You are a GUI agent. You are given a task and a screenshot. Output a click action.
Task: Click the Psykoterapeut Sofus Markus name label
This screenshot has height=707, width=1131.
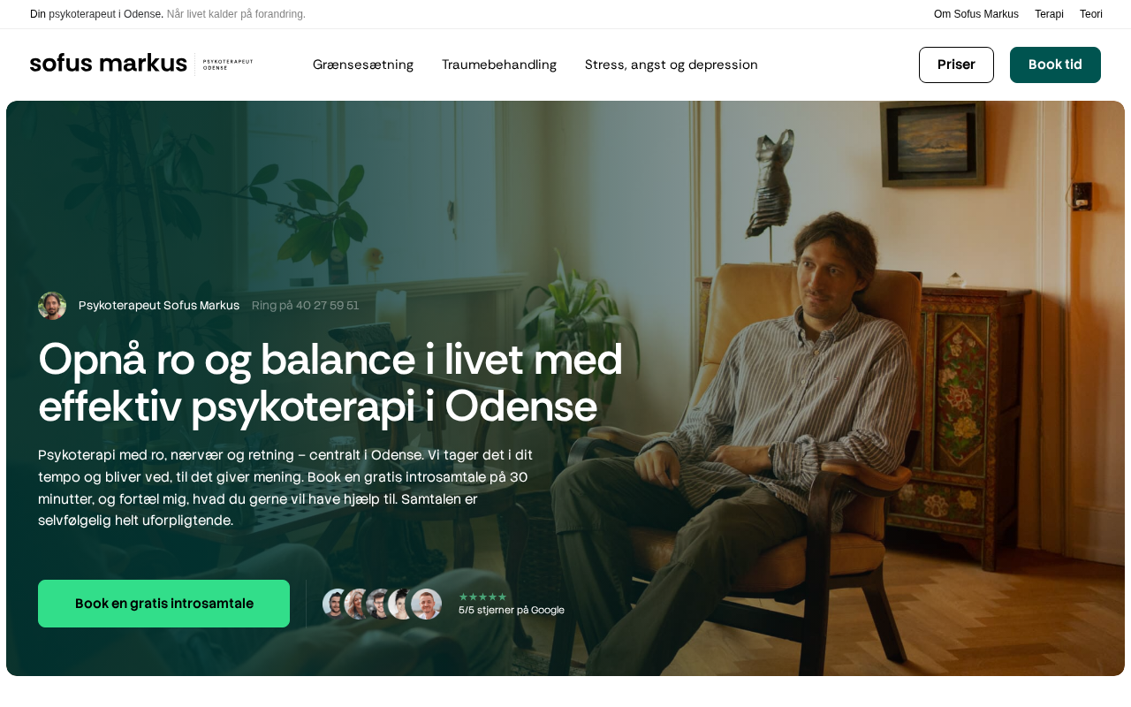click(x=159, y=306)
